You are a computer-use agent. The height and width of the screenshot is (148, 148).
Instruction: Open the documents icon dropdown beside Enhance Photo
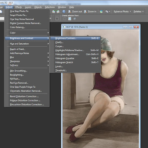(108, 11)
